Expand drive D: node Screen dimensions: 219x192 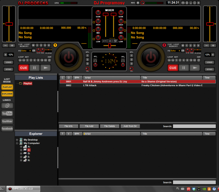[21, 154]
